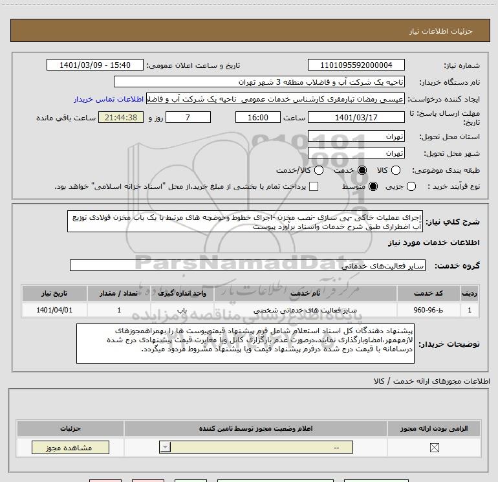Click the گروه خدمت field سایر فعالیت‌های خدماتی
The width and height of the screenshot is (498, 482).
coord(248,265)
